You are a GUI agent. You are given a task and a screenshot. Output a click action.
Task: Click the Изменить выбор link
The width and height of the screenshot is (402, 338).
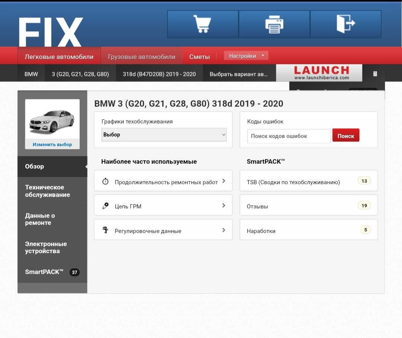[52, 145]
